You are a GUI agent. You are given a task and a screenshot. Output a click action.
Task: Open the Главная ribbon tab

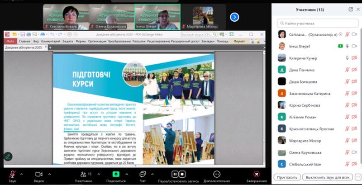[x=24, y=41]
